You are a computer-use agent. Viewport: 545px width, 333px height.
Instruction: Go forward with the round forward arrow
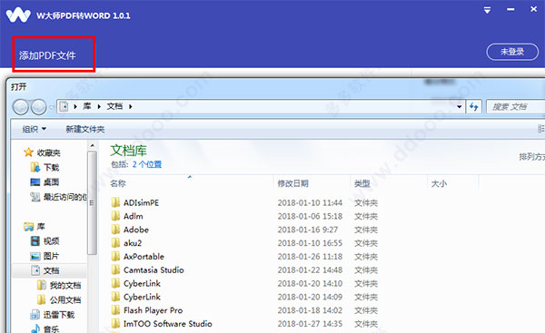pos(38,106)
